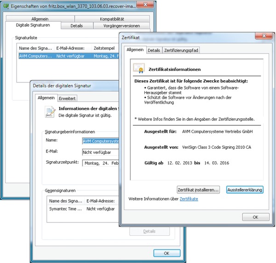Click the certificate ribbon icon
Screen dimensions: 276x263
point(139,68)
